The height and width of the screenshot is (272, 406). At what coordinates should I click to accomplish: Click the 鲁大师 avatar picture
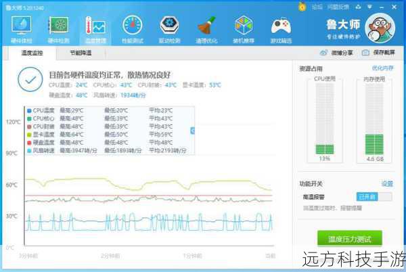pyautogui.click(x=380, y=28)
